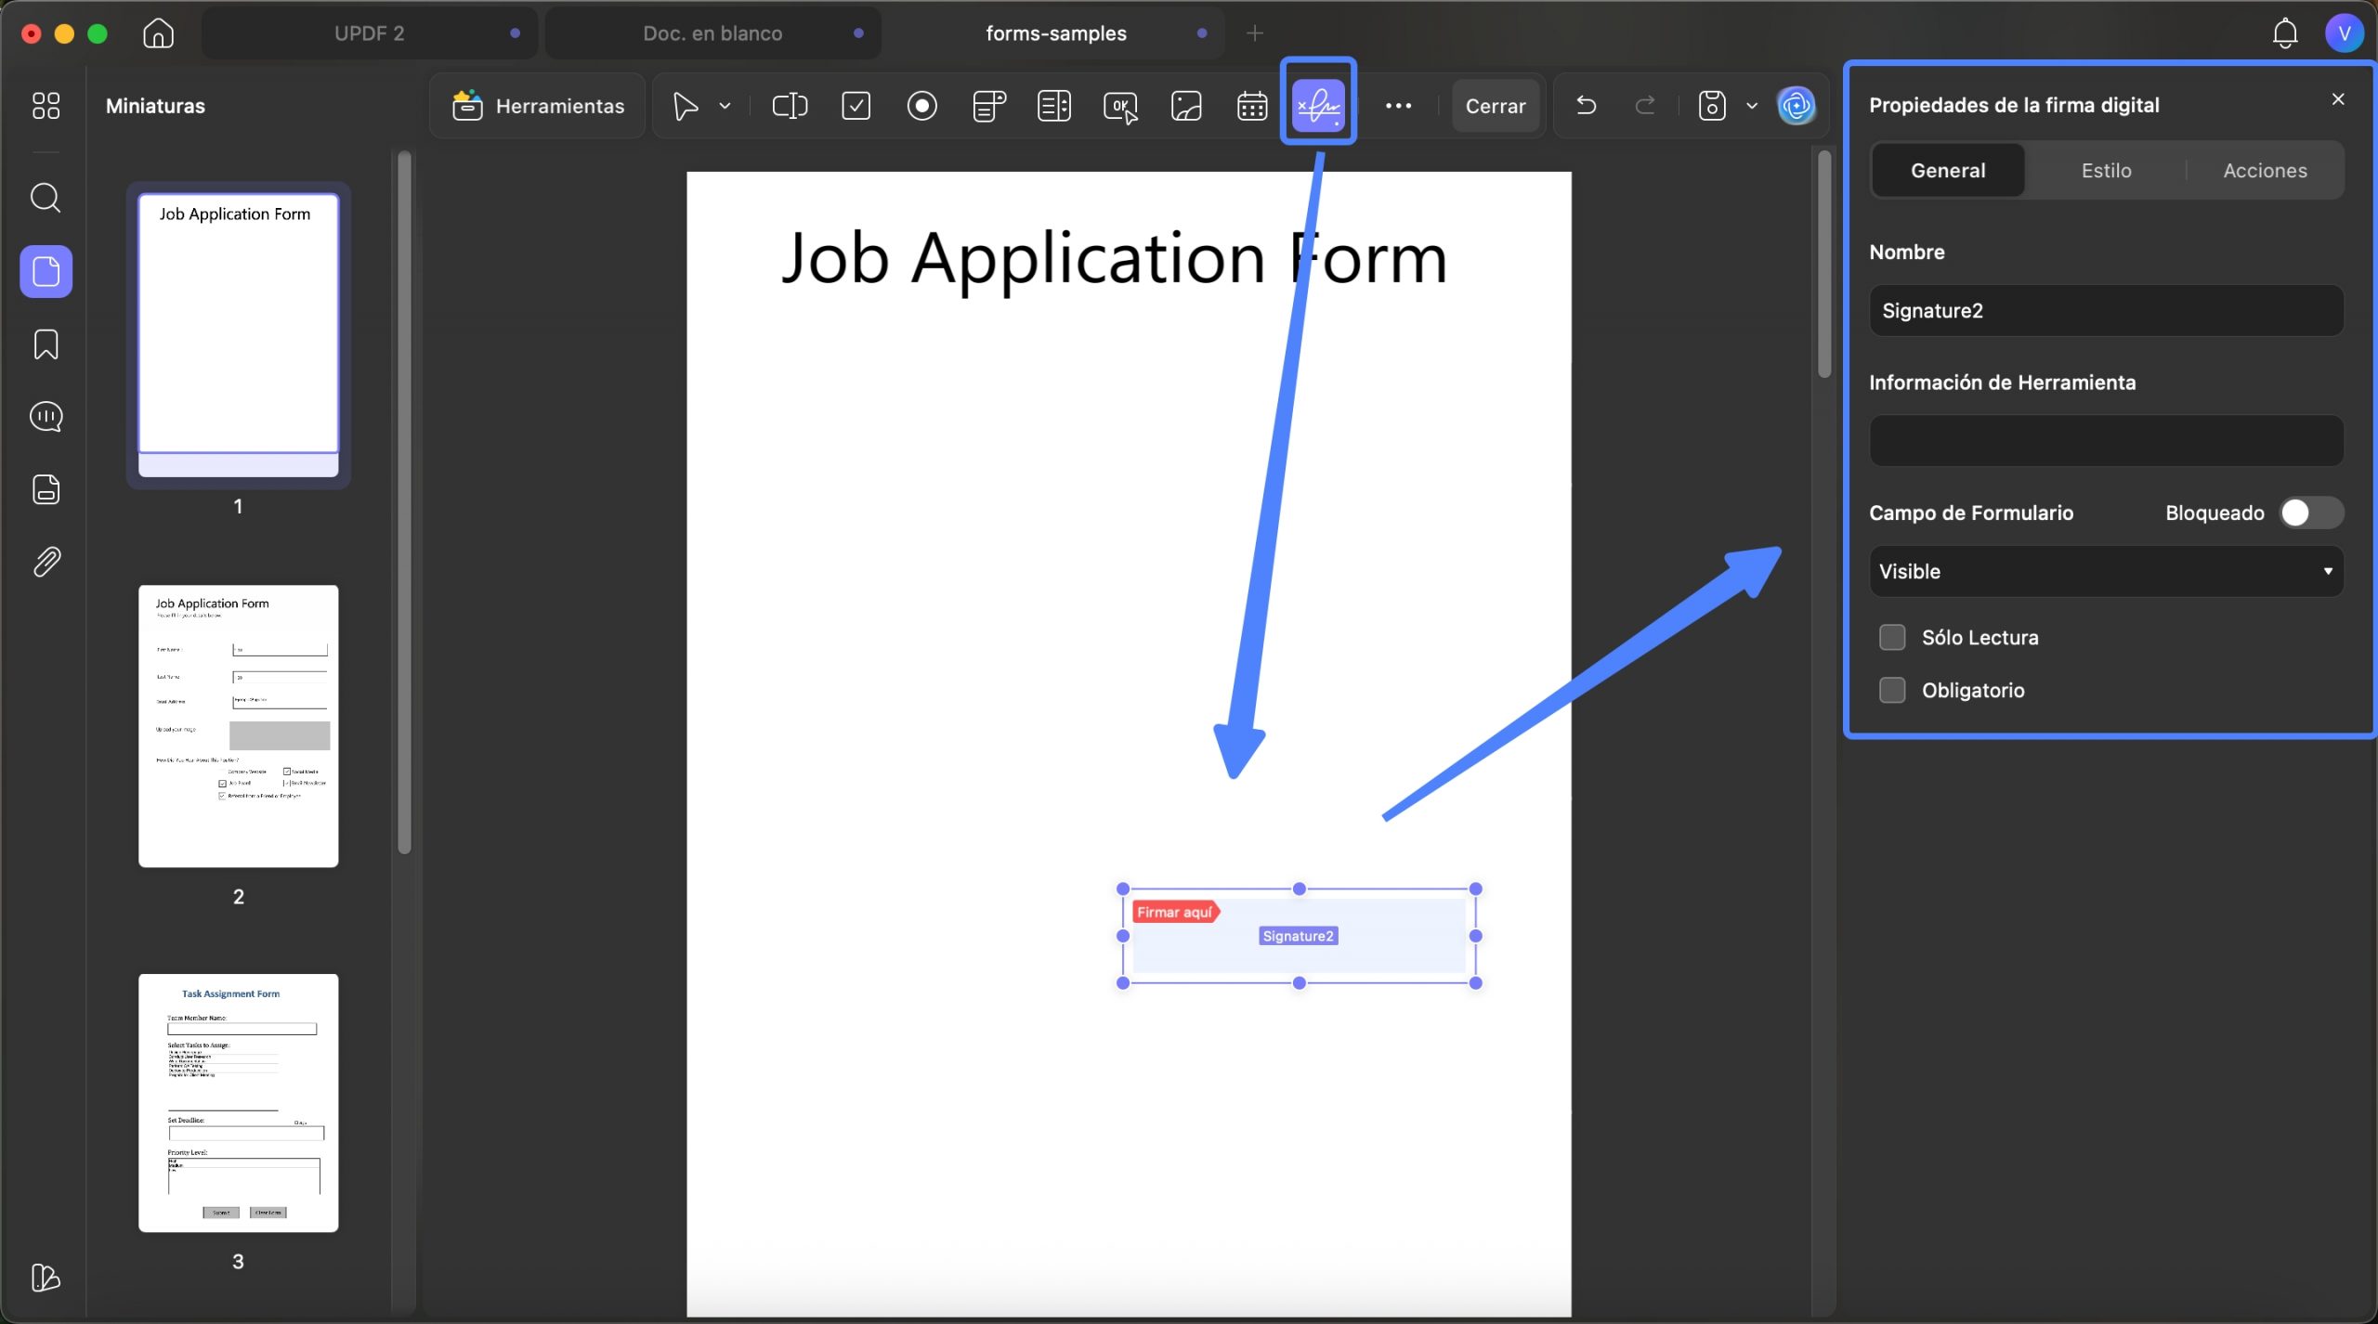Select the pointer selection tool
The width and height of the screenshot is (2378, 1324).
[686, 106]
